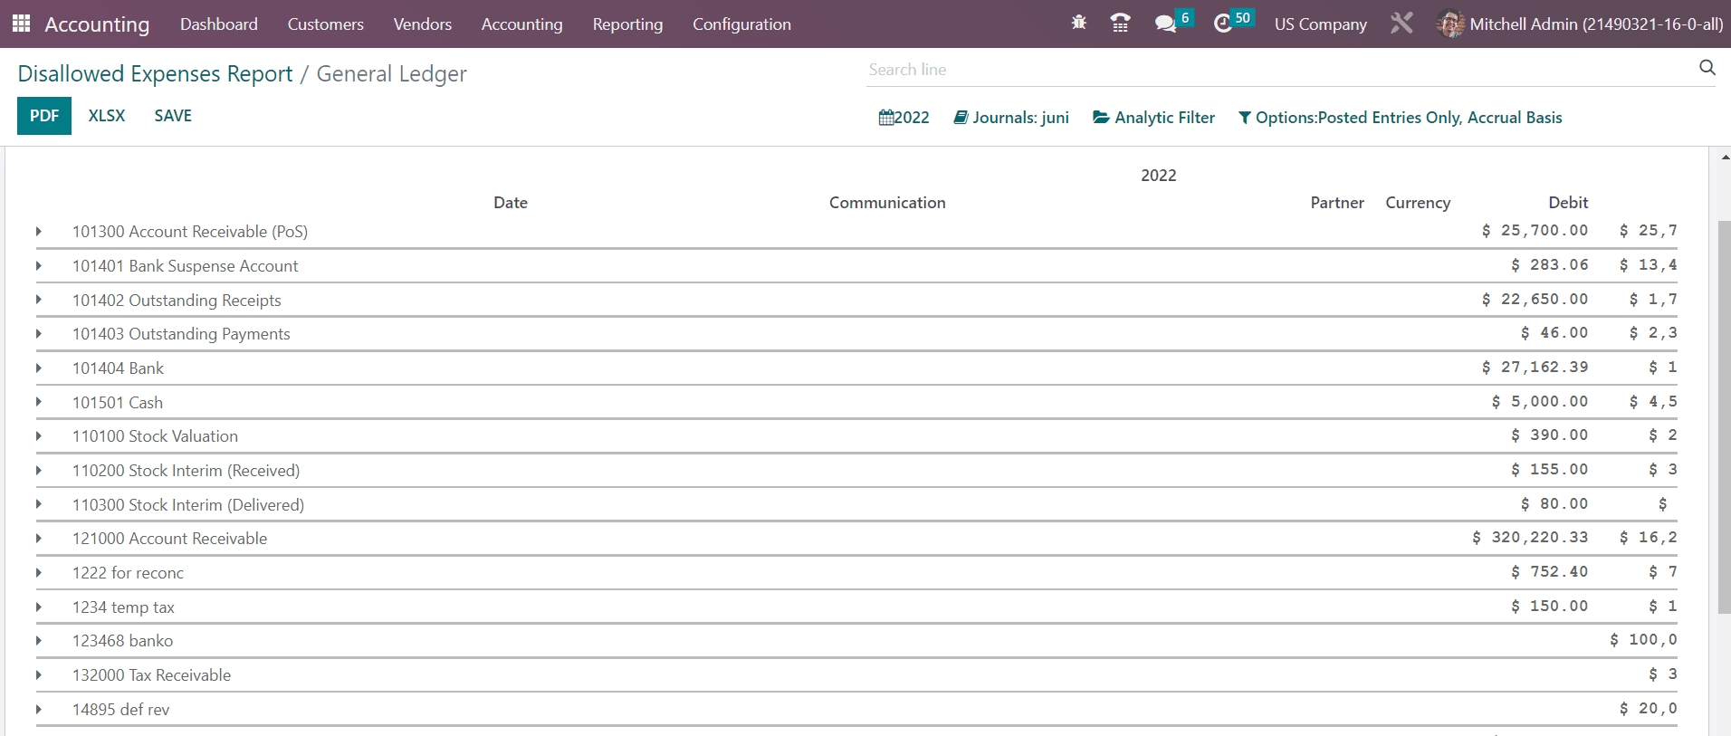Image resolution: width=1731 pixels, height=736 pixels.
Task: Open the Analytic Filter dropdown
Action: pos(1154,118)
